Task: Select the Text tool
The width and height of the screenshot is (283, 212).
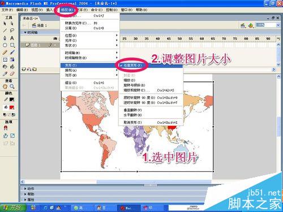Action: (12, 38)
